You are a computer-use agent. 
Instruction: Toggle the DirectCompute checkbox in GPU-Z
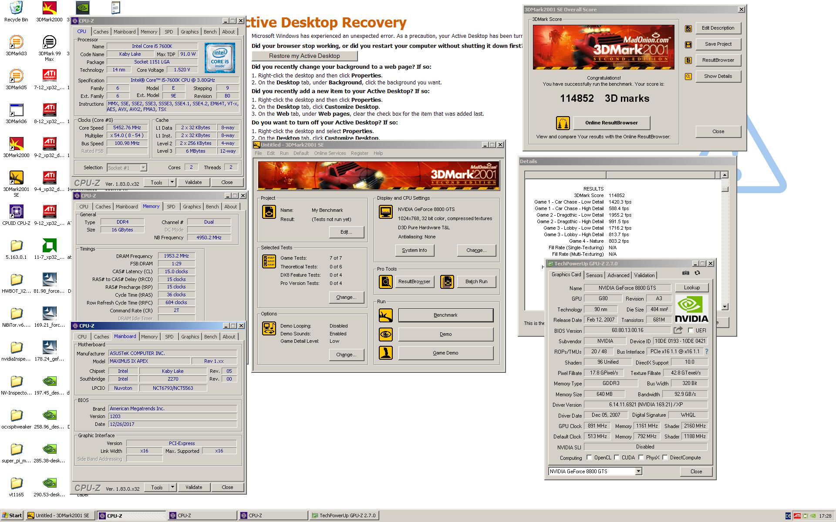665,458
